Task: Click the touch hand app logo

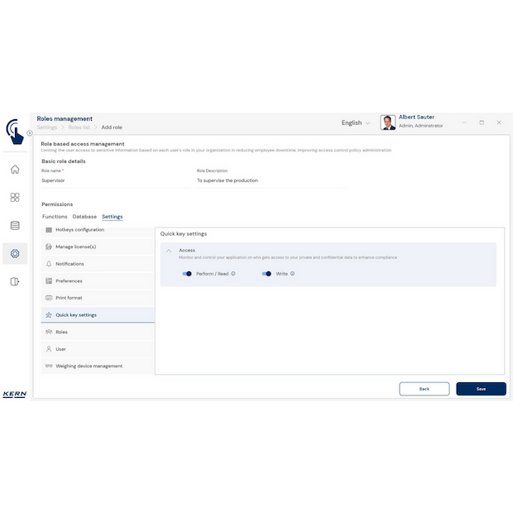Action: [14, 131]
